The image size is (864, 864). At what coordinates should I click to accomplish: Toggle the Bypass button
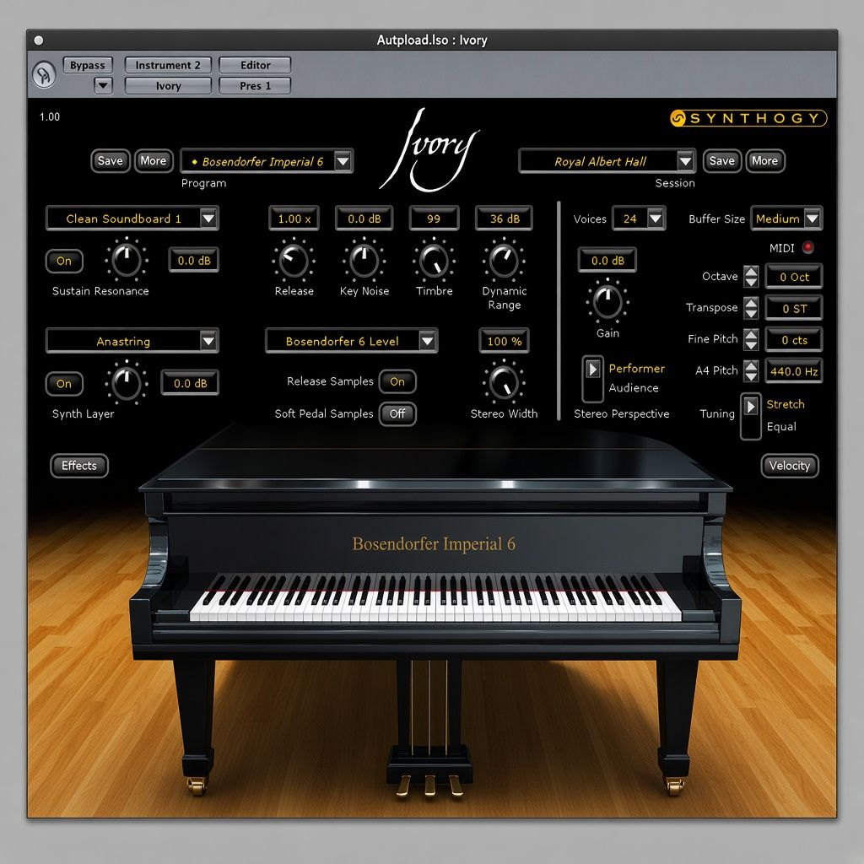point(88,65)
